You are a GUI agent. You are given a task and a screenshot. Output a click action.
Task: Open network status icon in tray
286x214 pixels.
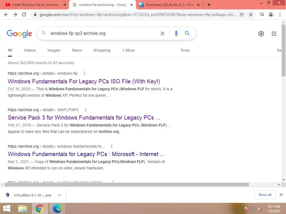(x=253, y=209)
